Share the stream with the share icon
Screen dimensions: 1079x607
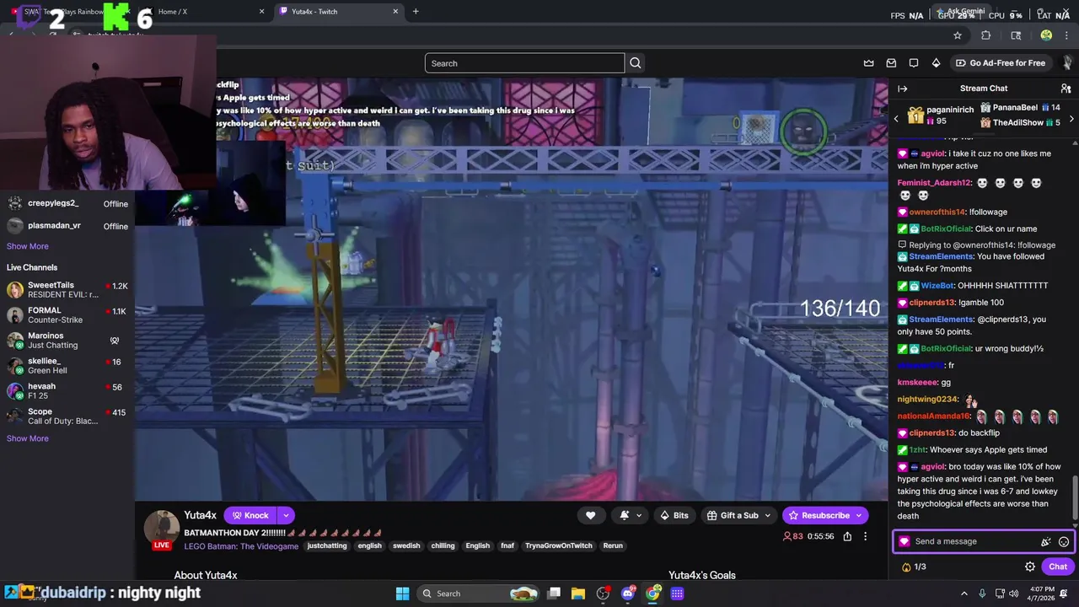point(847,536)
